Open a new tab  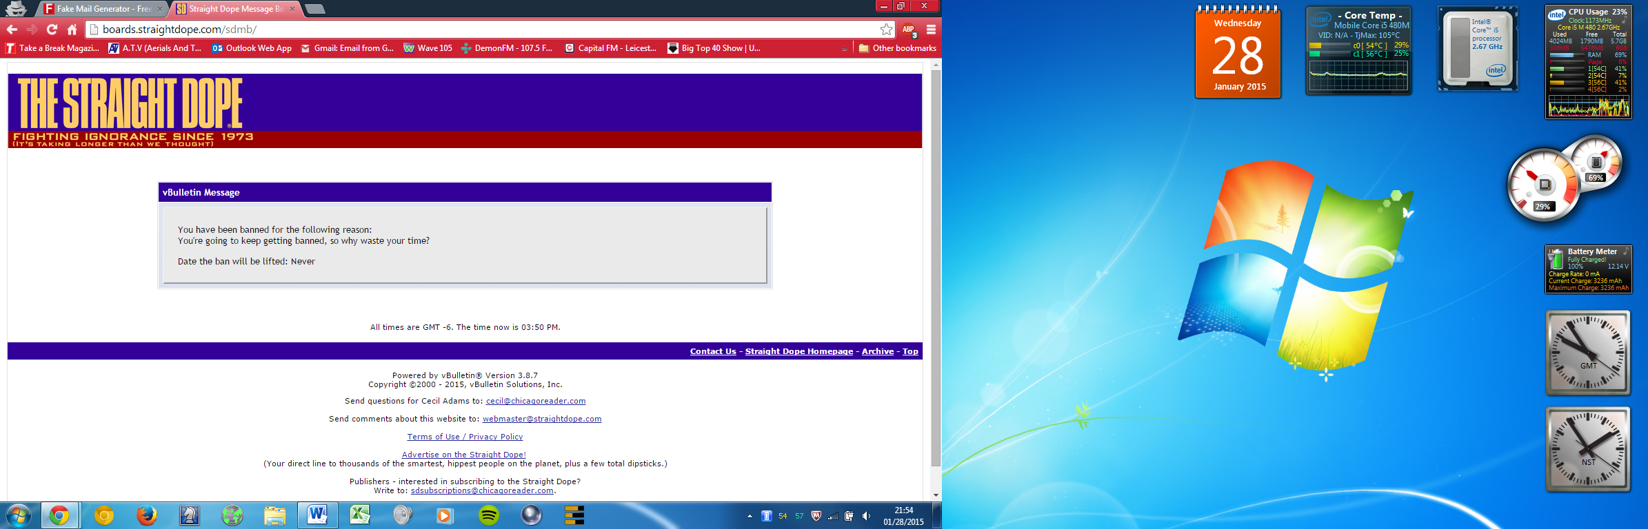[314, 9]
